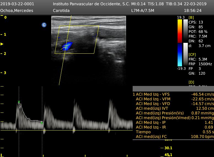Click the ACI Med Izq - VFS row
214x157 pixels.
click(173, 94)
